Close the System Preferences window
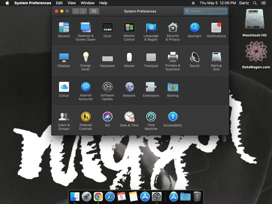The height and width of the screenshot is (204, 272). 57,11
